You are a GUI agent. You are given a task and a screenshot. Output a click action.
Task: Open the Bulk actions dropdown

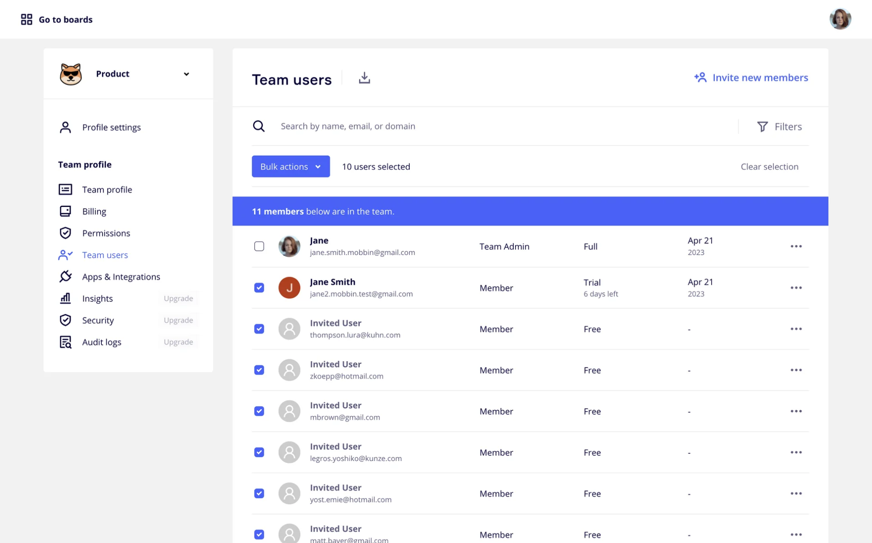pyautogui.click(x=291, y=166)
